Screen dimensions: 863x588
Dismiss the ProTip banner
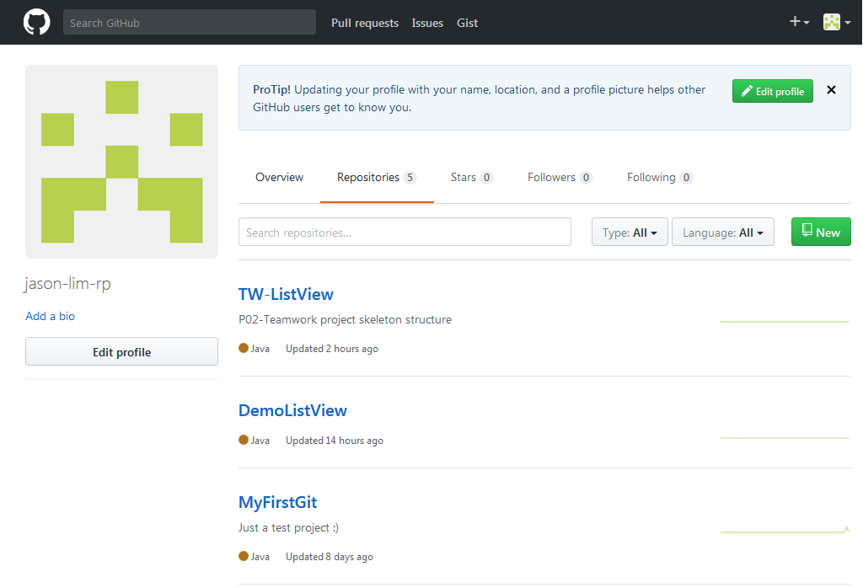831,90
